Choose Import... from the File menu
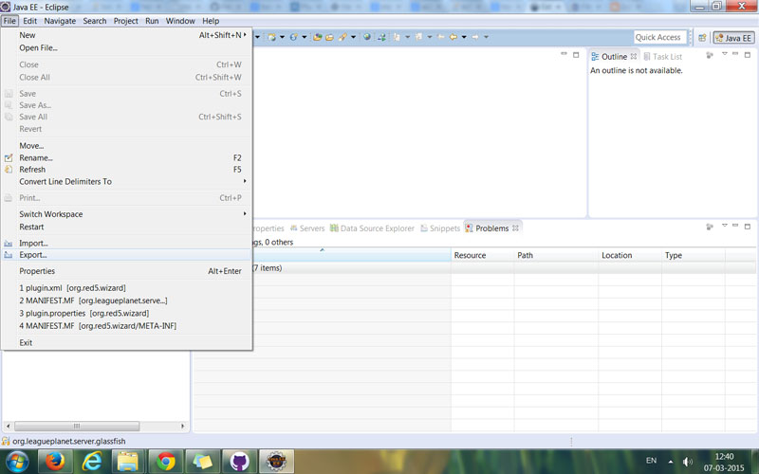This screenshot has height=474, width=759. tap(126, 244)
